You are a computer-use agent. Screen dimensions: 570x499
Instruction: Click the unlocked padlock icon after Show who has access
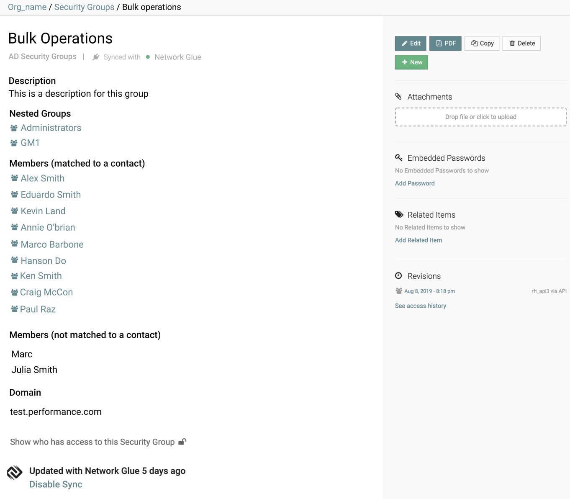(x=182, y=441)
